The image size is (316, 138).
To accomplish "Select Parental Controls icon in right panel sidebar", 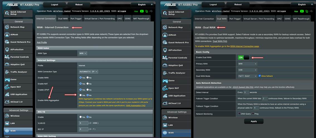I will pos(165,57).
